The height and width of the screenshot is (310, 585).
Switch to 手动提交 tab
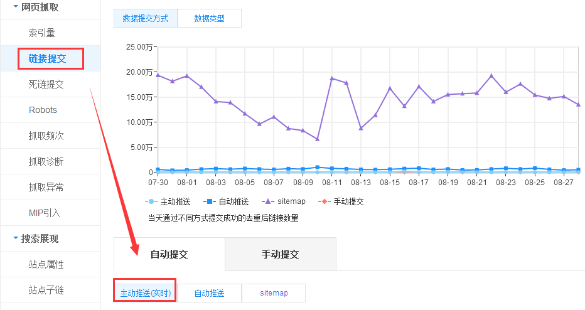pos(280,254)
